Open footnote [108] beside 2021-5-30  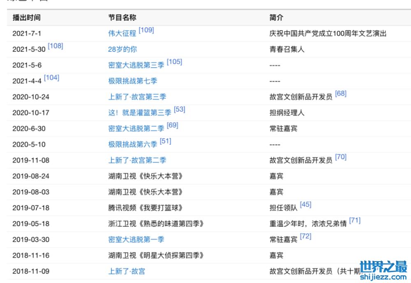tap(55, 46)
